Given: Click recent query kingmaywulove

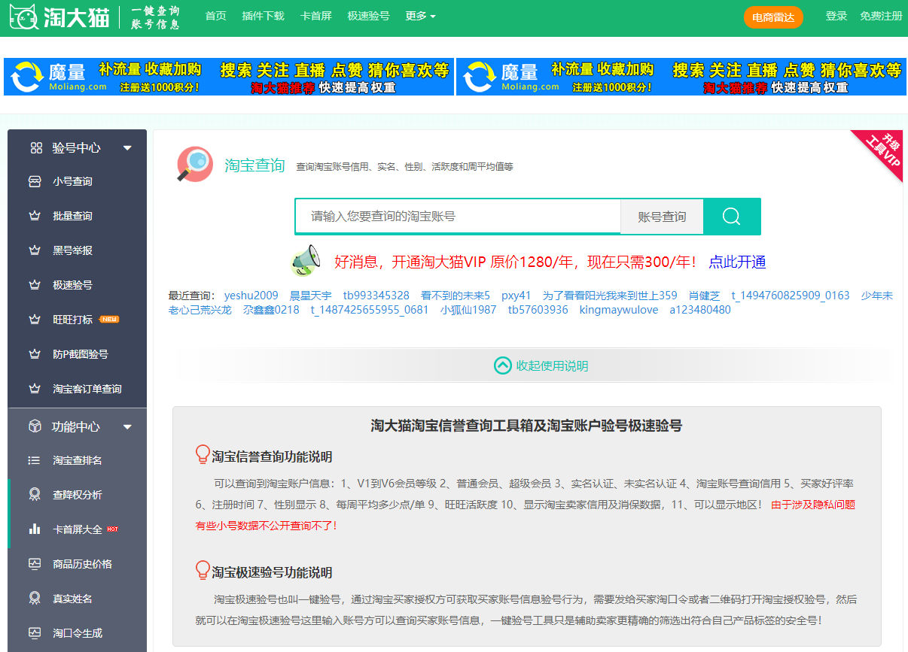Looking at the screenshot, I should point(619,310).
